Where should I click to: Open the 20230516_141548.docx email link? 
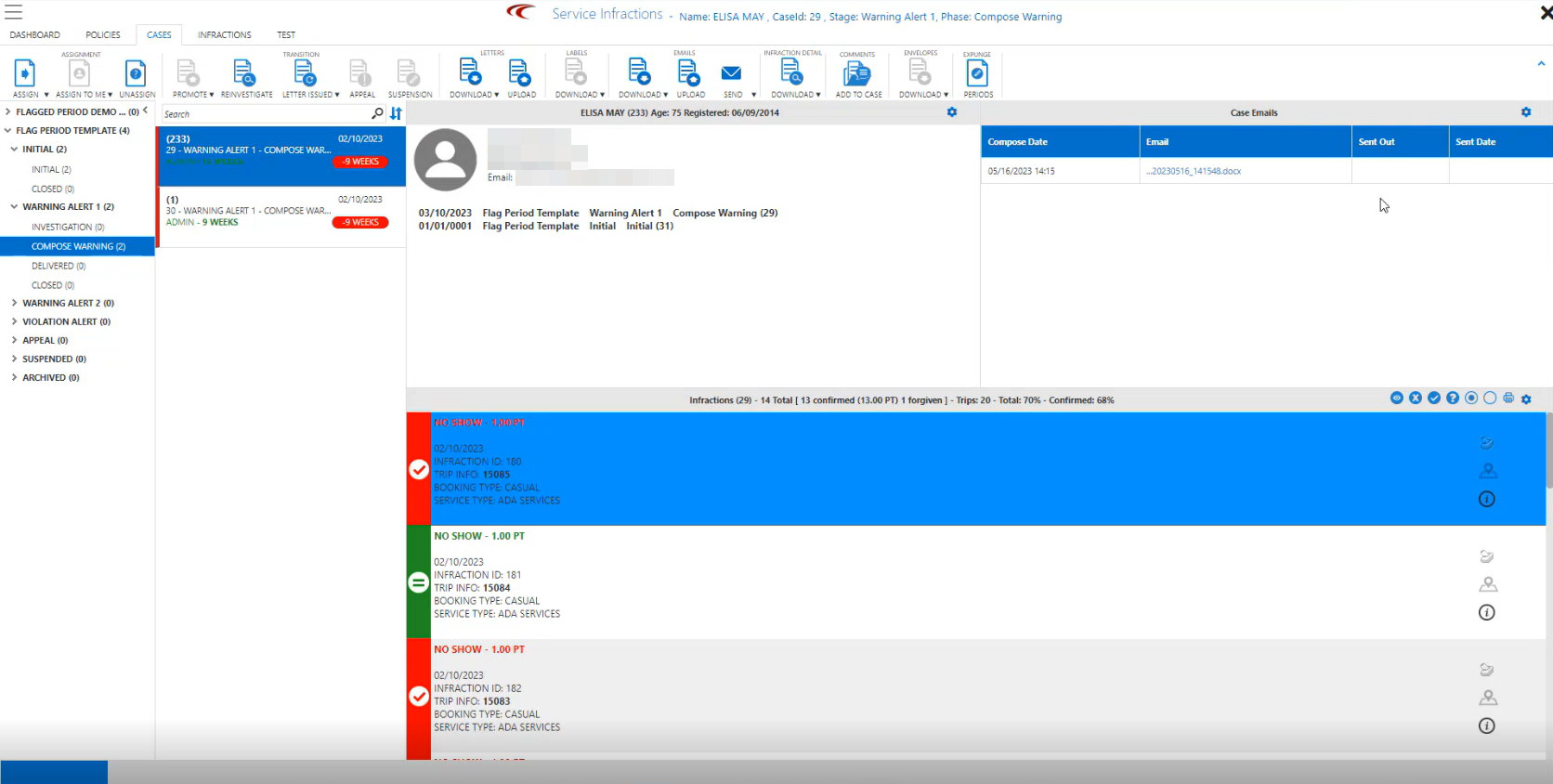(x=1194, y=171)
